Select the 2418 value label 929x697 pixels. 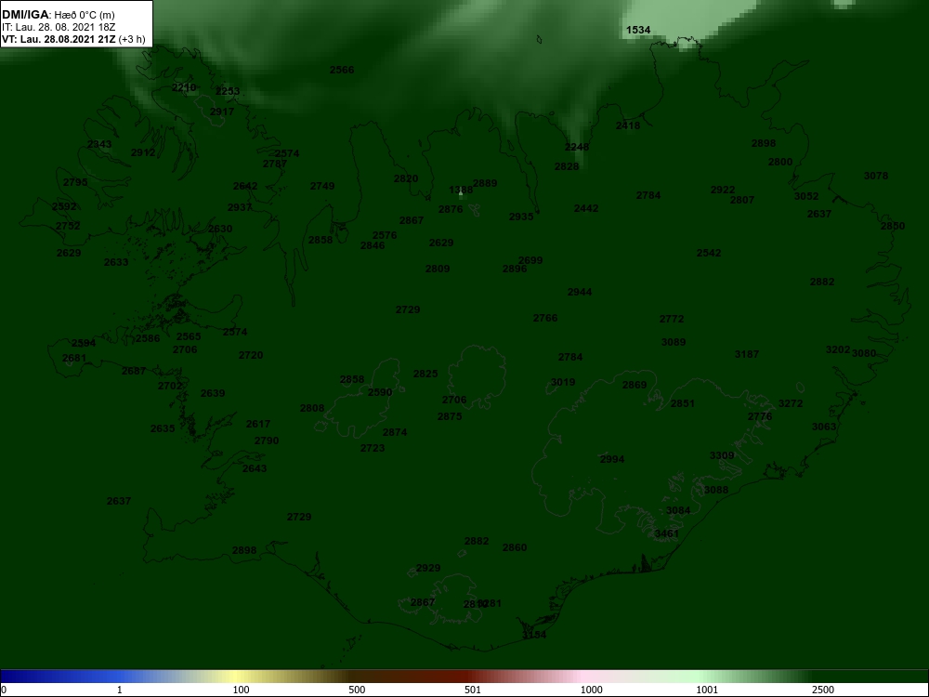(628, 125)
